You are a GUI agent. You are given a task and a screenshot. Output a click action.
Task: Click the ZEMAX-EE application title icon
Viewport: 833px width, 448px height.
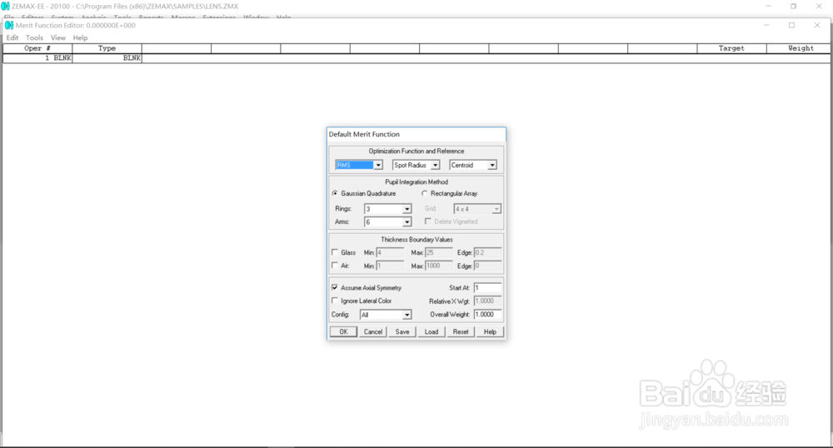[5, 6]
